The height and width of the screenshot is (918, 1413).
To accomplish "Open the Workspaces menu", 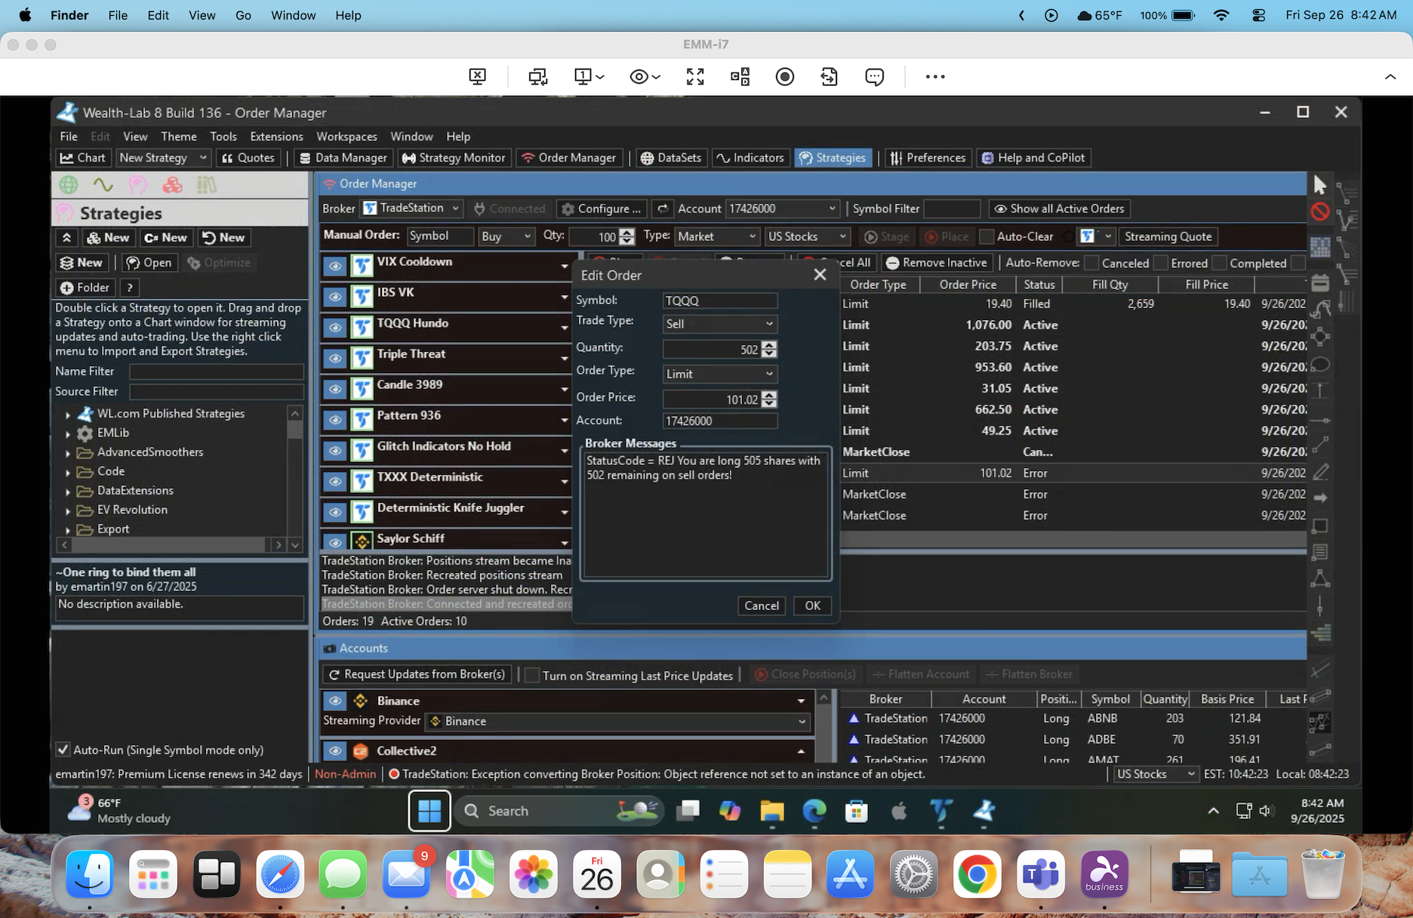I will (346, 137).
